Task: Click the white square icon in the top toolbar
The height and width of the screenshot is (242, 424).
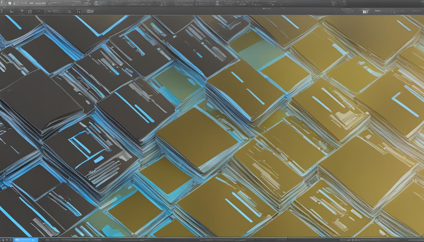Action: 9,3
